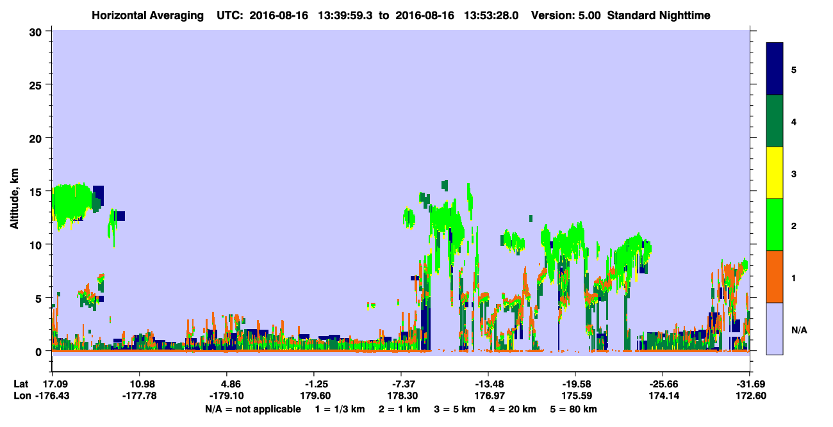833x427 pixels.
Task: Click the '1 = 1/3 km' legend note
Action: click(x=340, y=409)
